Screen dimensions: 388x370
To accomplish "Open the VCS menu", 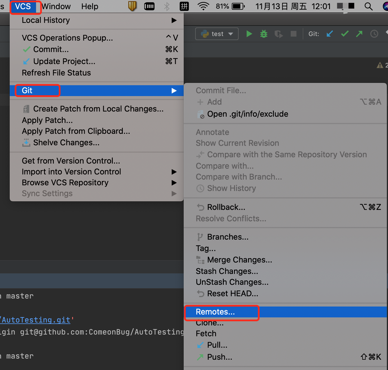I will [23, 6].
